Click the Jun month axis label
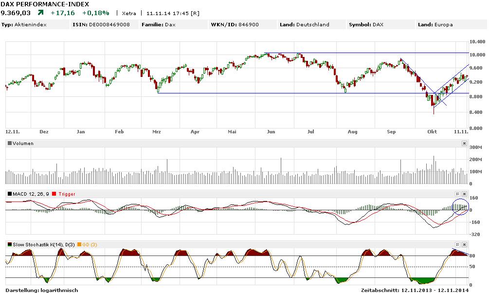The image size is (489, 293). point(271,132)
